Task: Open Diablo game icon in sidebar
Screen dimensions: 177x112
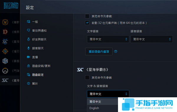Action: [5, 32]
